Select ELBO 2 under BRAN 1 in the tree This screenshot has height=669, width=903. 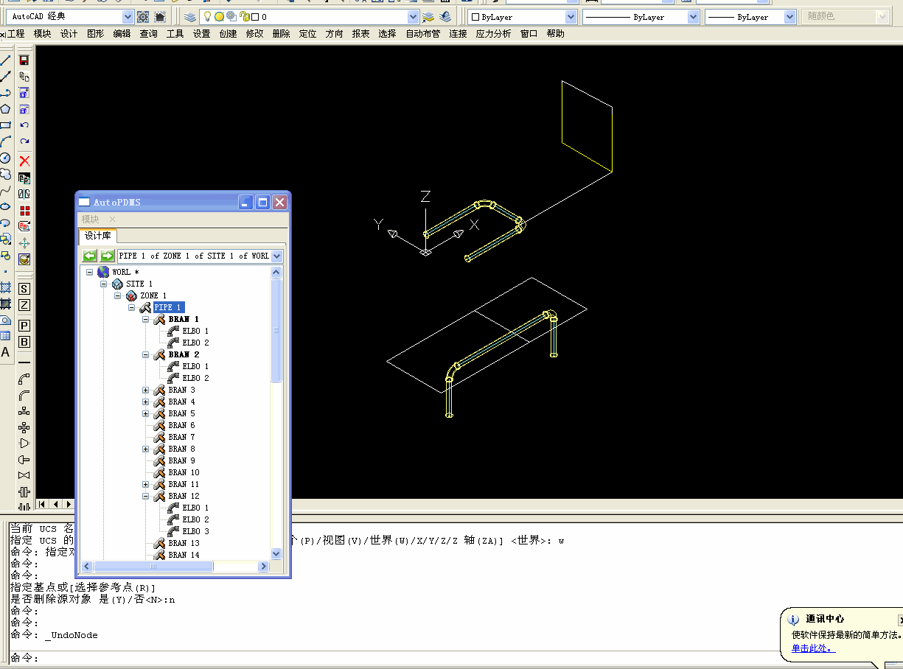(x=196, y=342)
